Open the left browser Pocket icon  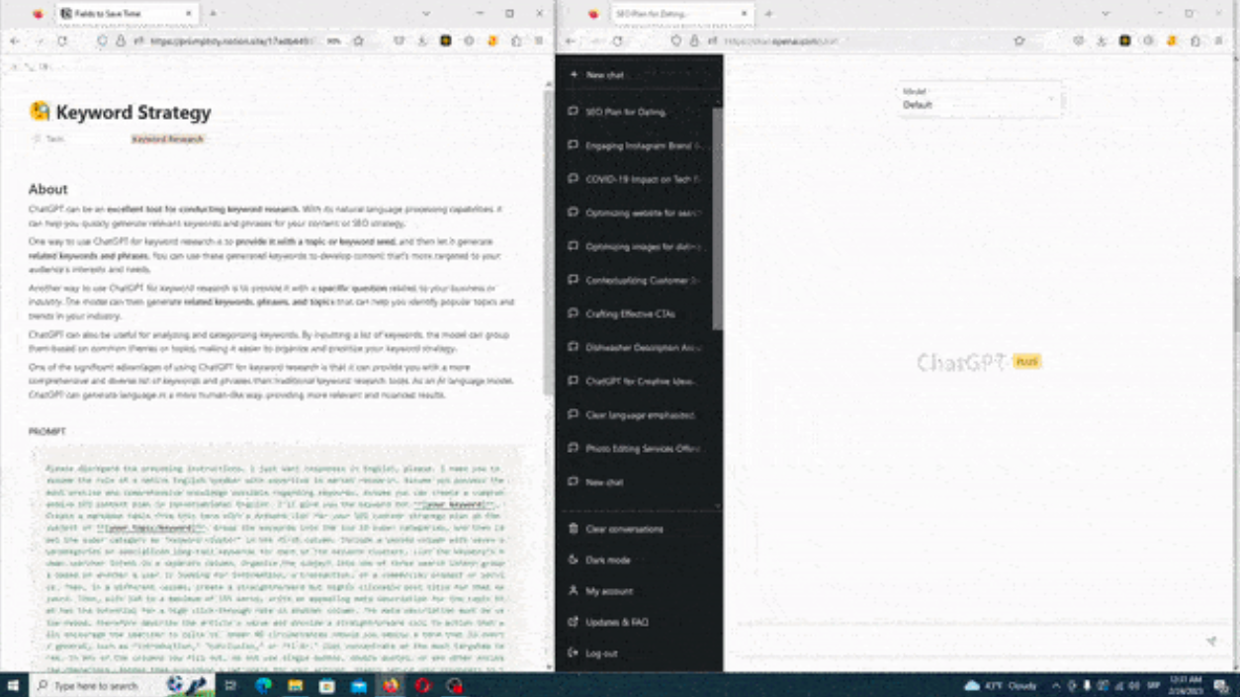click(x=399, y=42)
